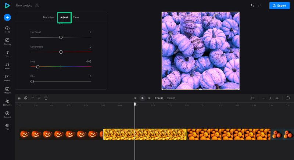
Task: Select the Text tool
Action: pyautogui.click(x=7, y=53)
